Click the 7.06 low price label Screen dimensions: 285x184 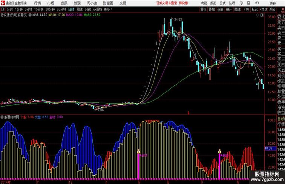point(101,110)
